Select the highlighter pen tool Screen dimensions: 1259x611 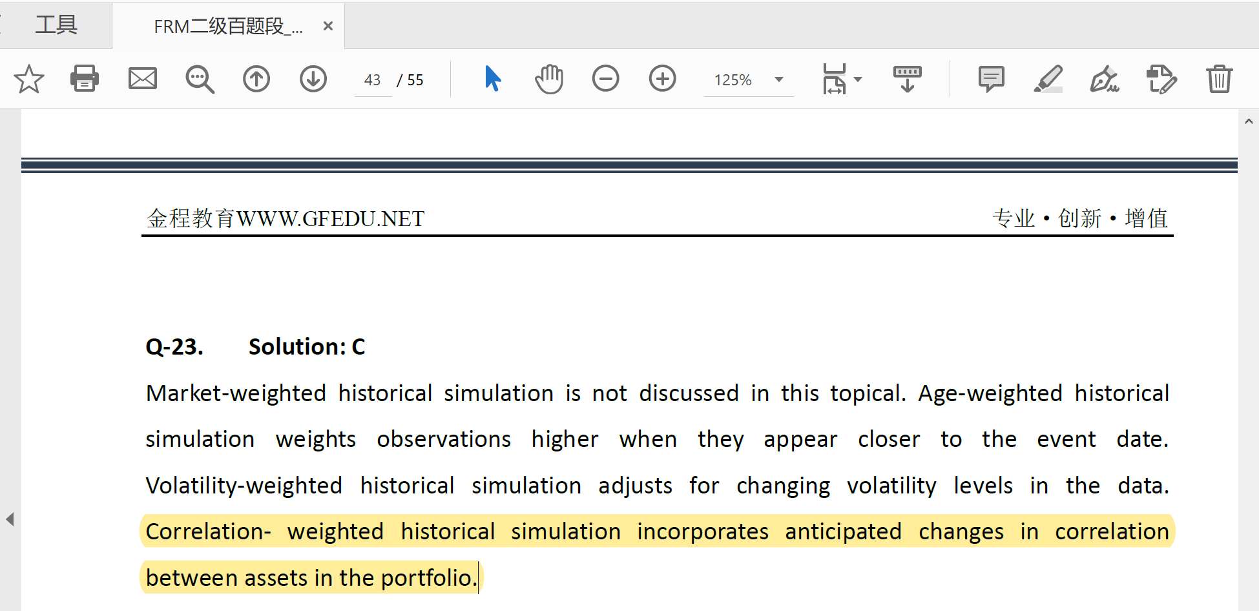pyautogui.click(x=1048, y=79)
